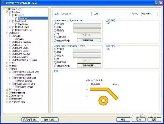Screen dimensions: 164x124
Task: Click the 确定 OK button
Action: (123, 120)
